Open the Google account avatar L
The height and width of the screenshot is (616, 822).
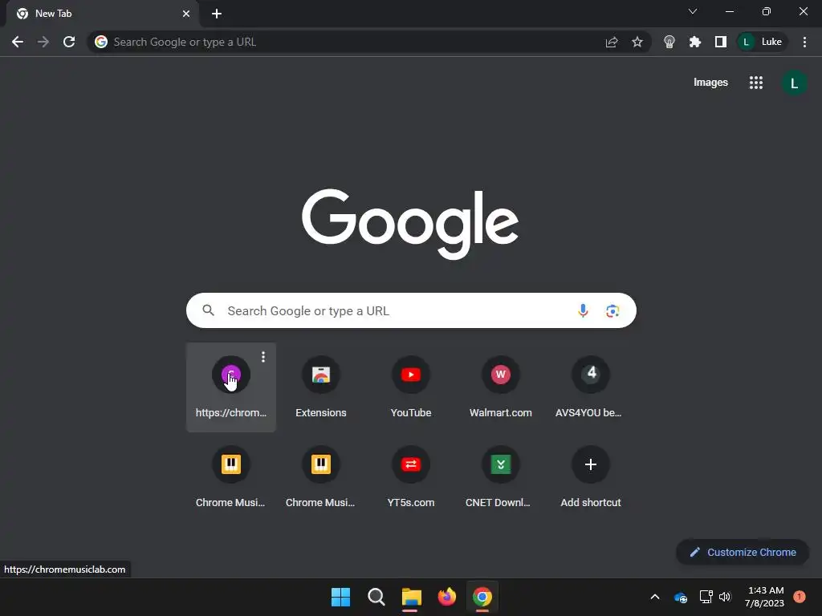[794, 83]
